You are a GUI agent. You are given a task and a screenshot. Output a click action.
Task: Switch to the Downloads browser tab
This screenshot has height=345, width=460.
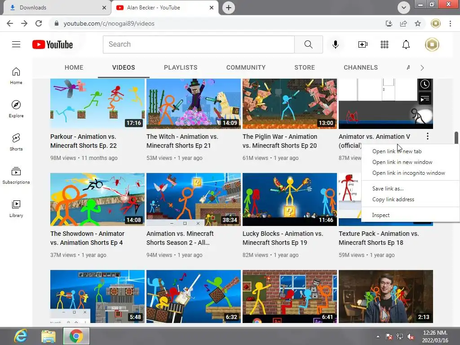[x=57, y=8]
